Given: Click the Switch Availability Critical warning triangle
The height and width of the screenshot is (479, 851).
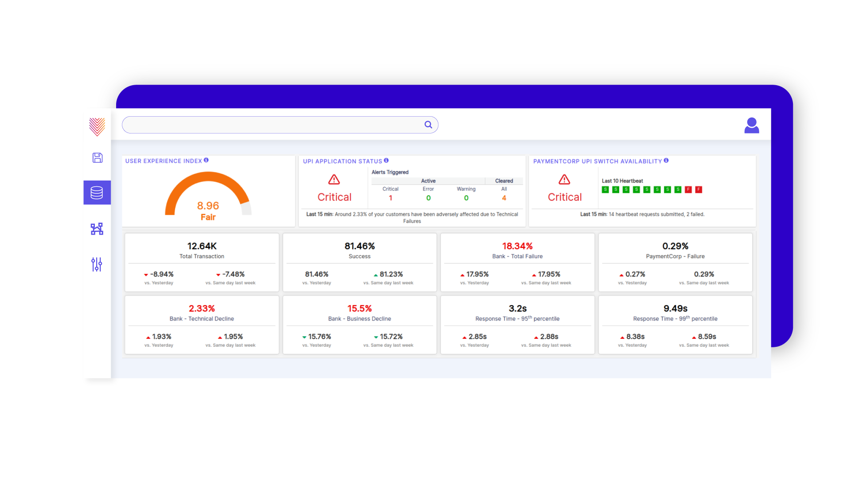Looking at the screenshot, I should (x=564, y=180).
